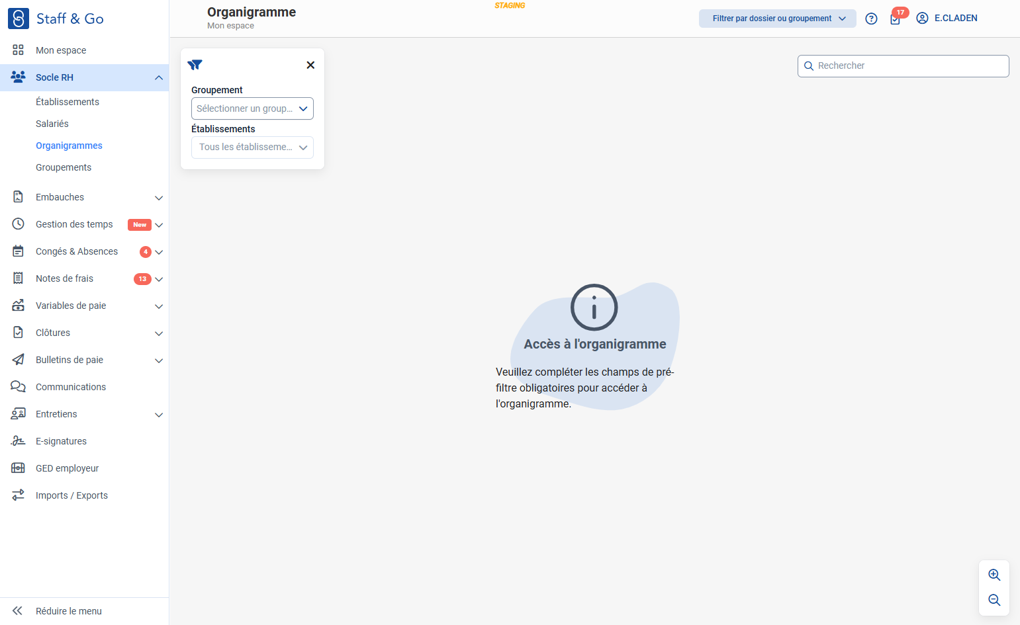1020x625 pixels.
Task: Expand the Embauches section chevron
Action: (159, 198)
